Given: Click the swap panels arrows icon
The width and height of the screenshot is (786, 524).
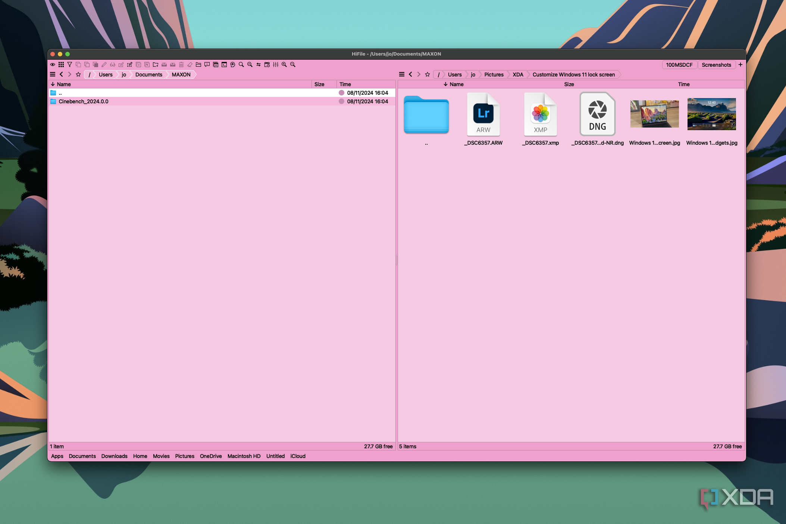Looking at the screenshot, I should [259, 64].
